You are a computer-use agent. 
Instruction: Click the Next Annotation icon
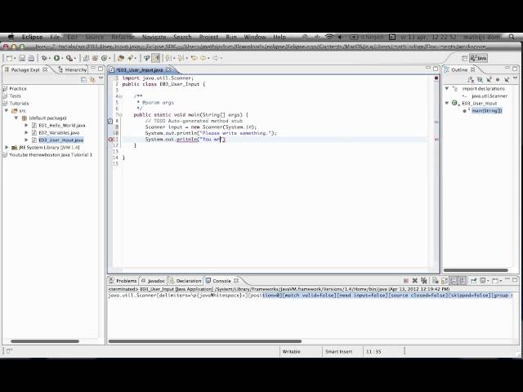[168, 58]
